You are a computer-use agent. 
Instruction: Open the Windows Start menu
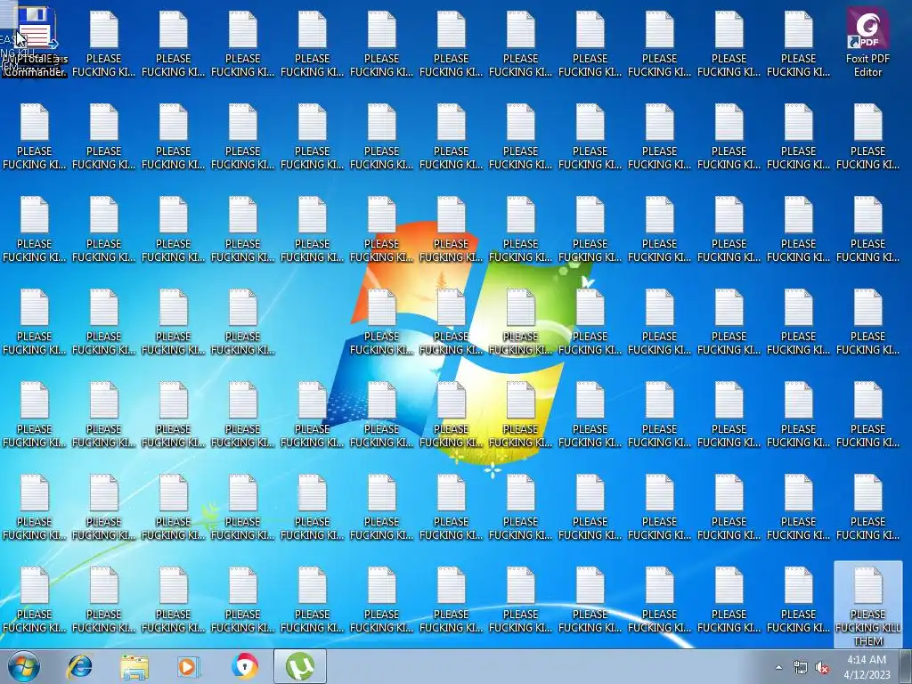click(x=23, y=666)
